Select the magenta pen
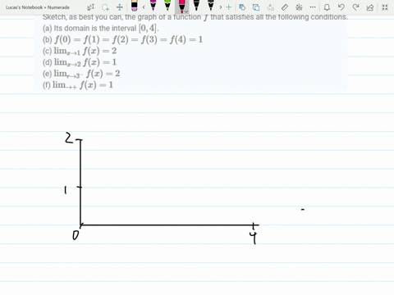Viewport: 394px width, 295px height. [x=153, y=6]
